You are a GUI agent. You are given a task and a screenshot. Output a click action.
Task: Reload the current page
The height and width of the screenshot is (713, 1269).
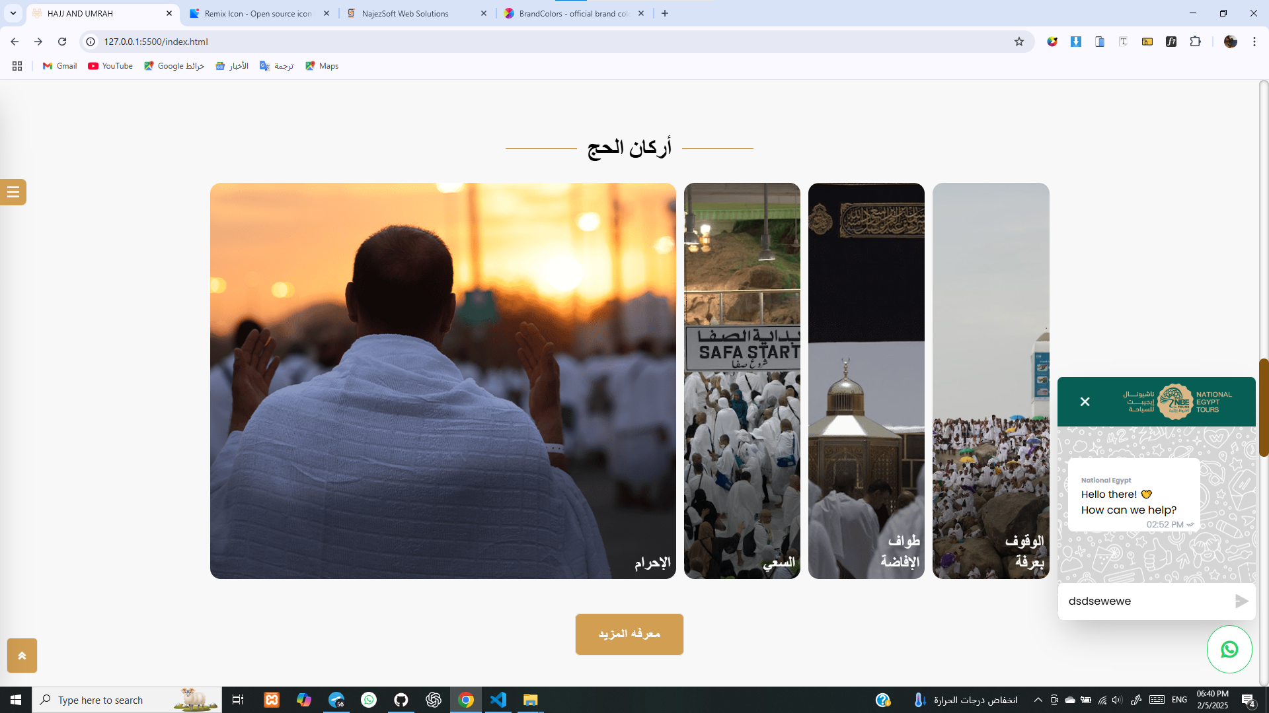coord(62,42)
